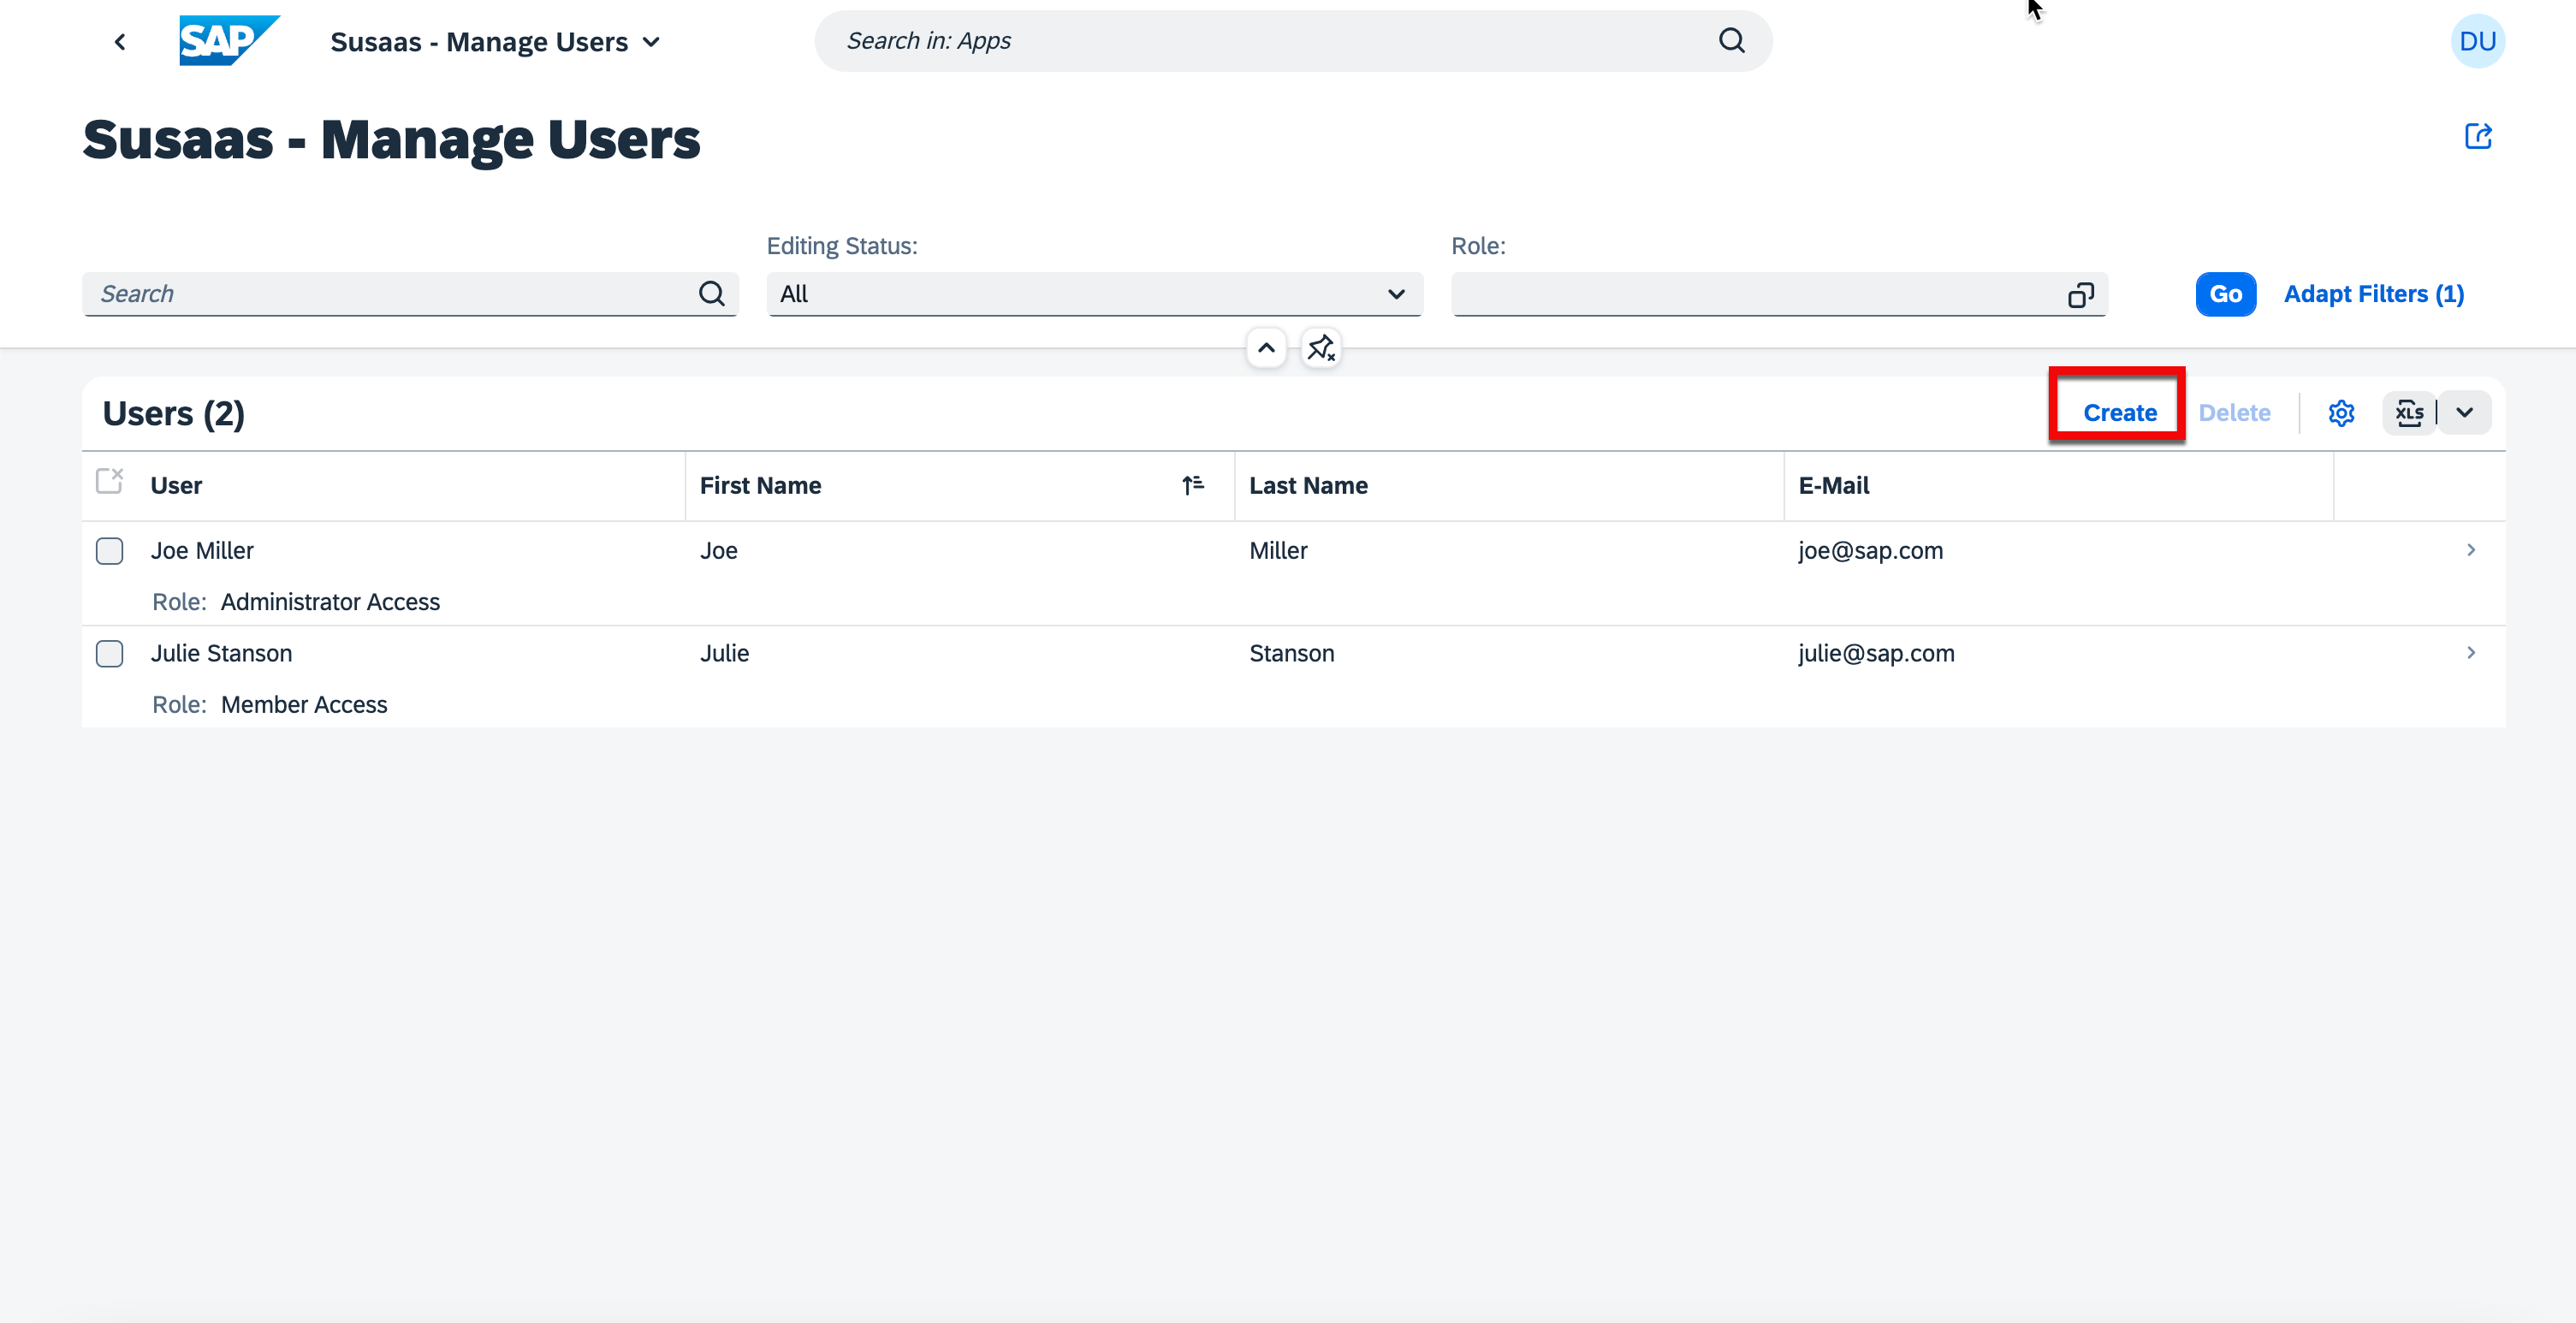The width and height of the screenshot is (2576, 1323).
Task: Click the Delete button
Action: [2234, 413]
